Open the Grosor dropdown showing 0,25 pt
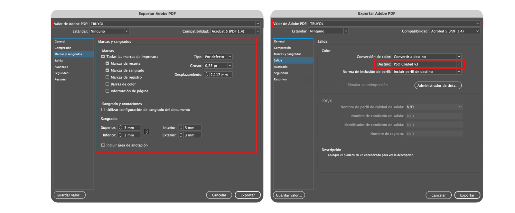The image size is (515, 213). [x=218, y=66]
